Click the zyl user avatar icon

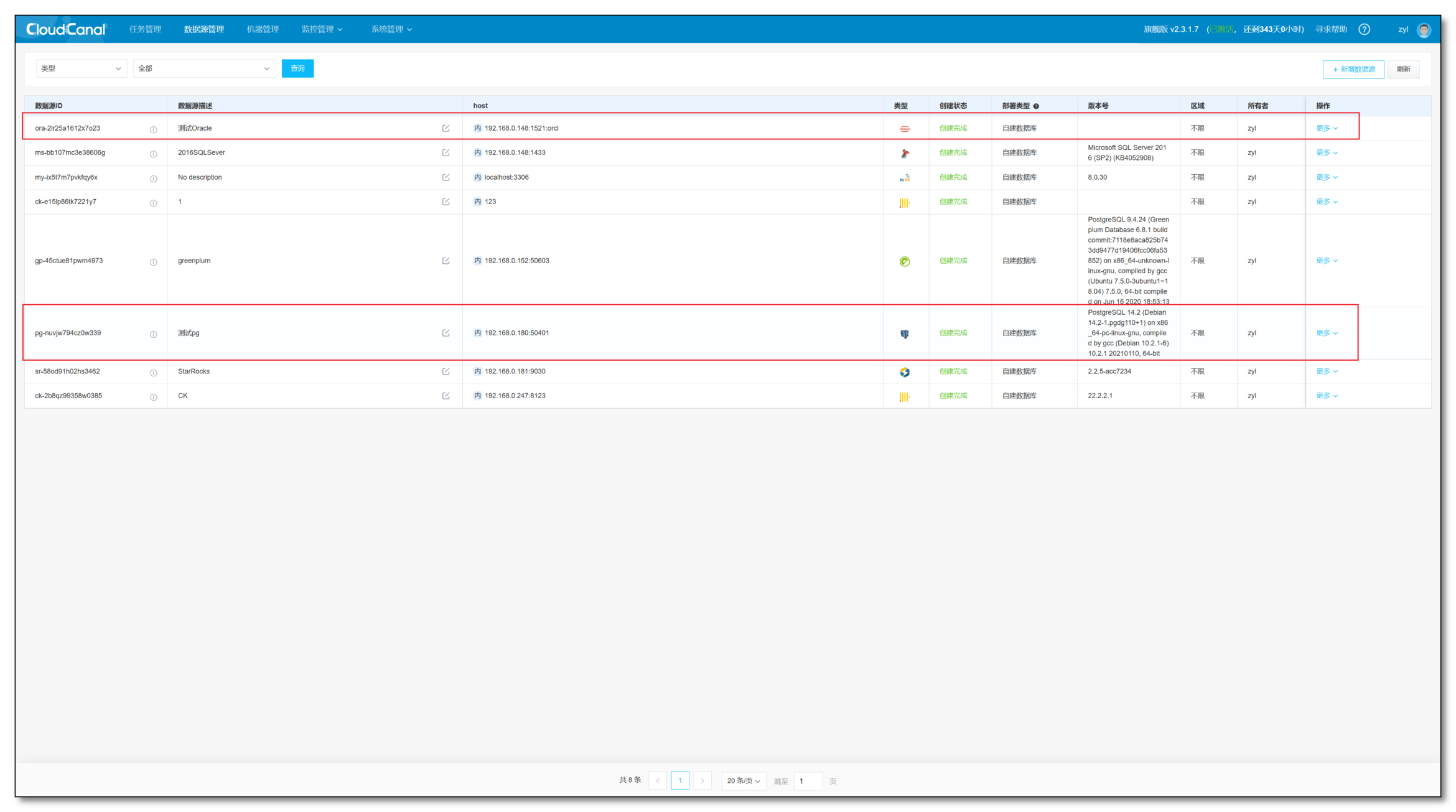(x=1424, y=30)
